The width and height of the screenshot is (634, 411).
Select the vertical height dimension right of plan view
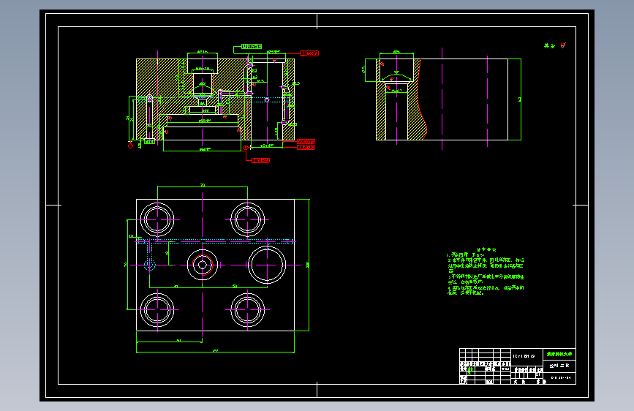tap(308, 265)
